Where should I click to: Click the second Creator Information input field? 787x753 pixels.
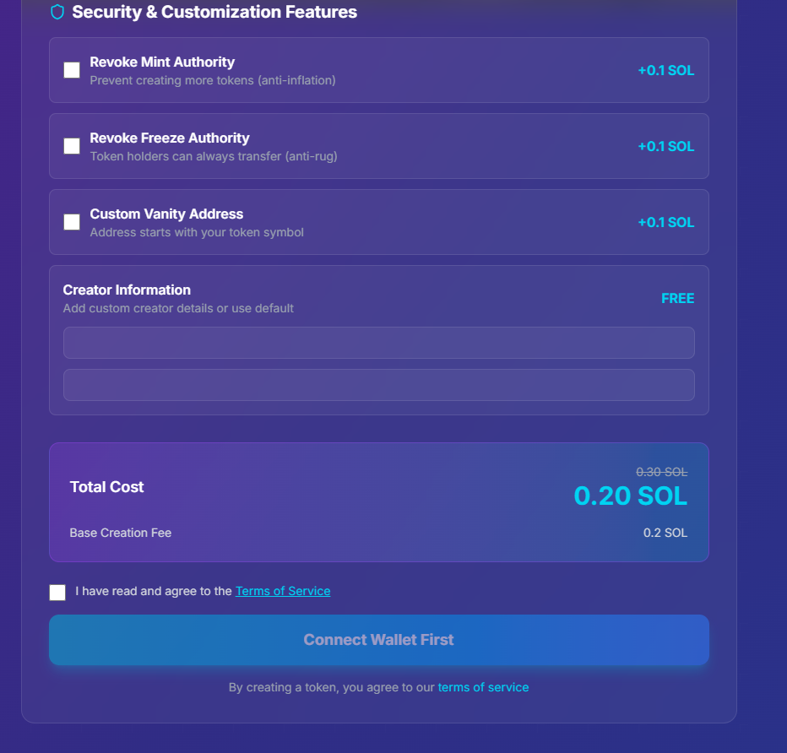[378, 385]
